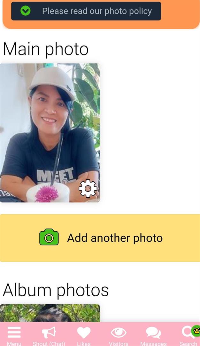
Task: Open the first album photo thumbnail
Action: 50,313
